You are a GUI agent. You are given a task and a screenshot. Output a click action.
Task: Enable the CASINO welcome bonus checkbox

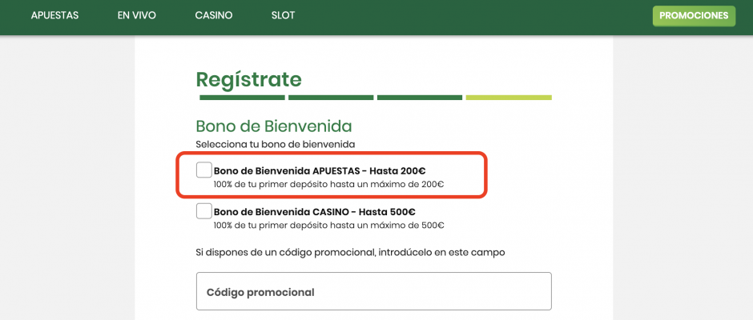point(204,211)
